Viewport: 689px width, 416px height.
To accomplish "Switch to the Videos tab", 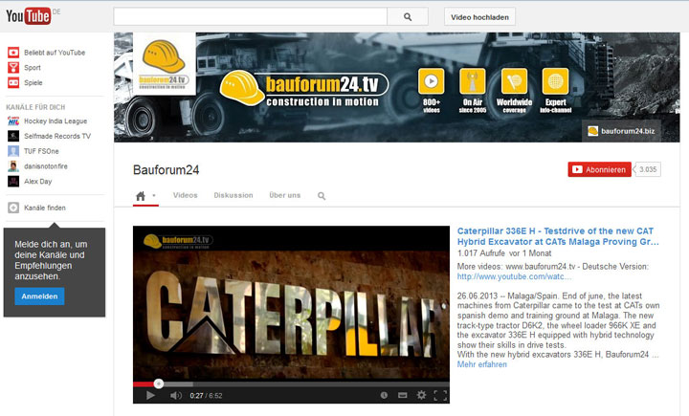I will [x=185, y=195].
